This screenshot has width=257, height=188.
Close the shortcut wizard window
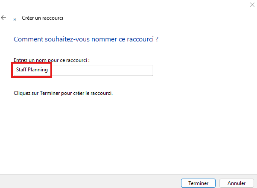pos(252,4)
